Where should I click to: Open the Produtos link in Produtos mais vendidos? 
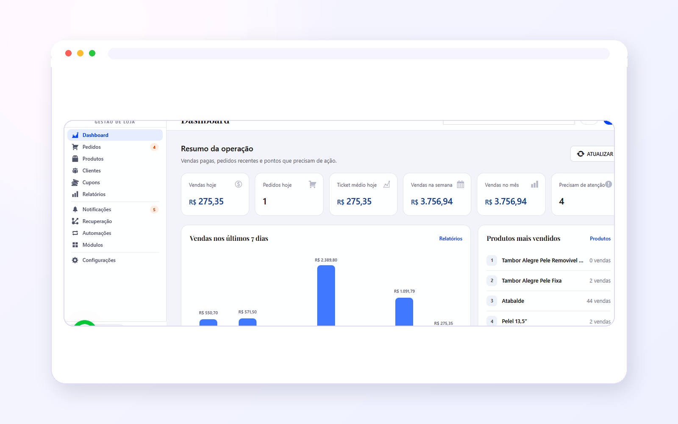pos(600,239)
